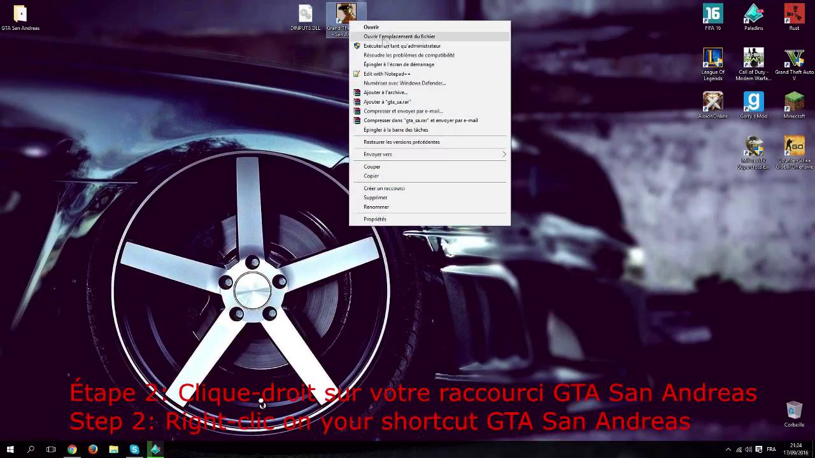815x458 pixels.
Task: Open the Windows Start menu
Action: click(10, 449)
